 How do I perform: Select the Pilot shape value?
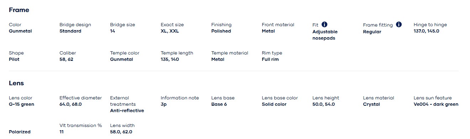click(14, 59)
